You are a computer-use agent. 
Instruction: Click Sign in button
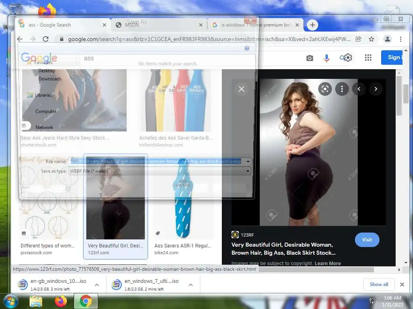[392, 57]
